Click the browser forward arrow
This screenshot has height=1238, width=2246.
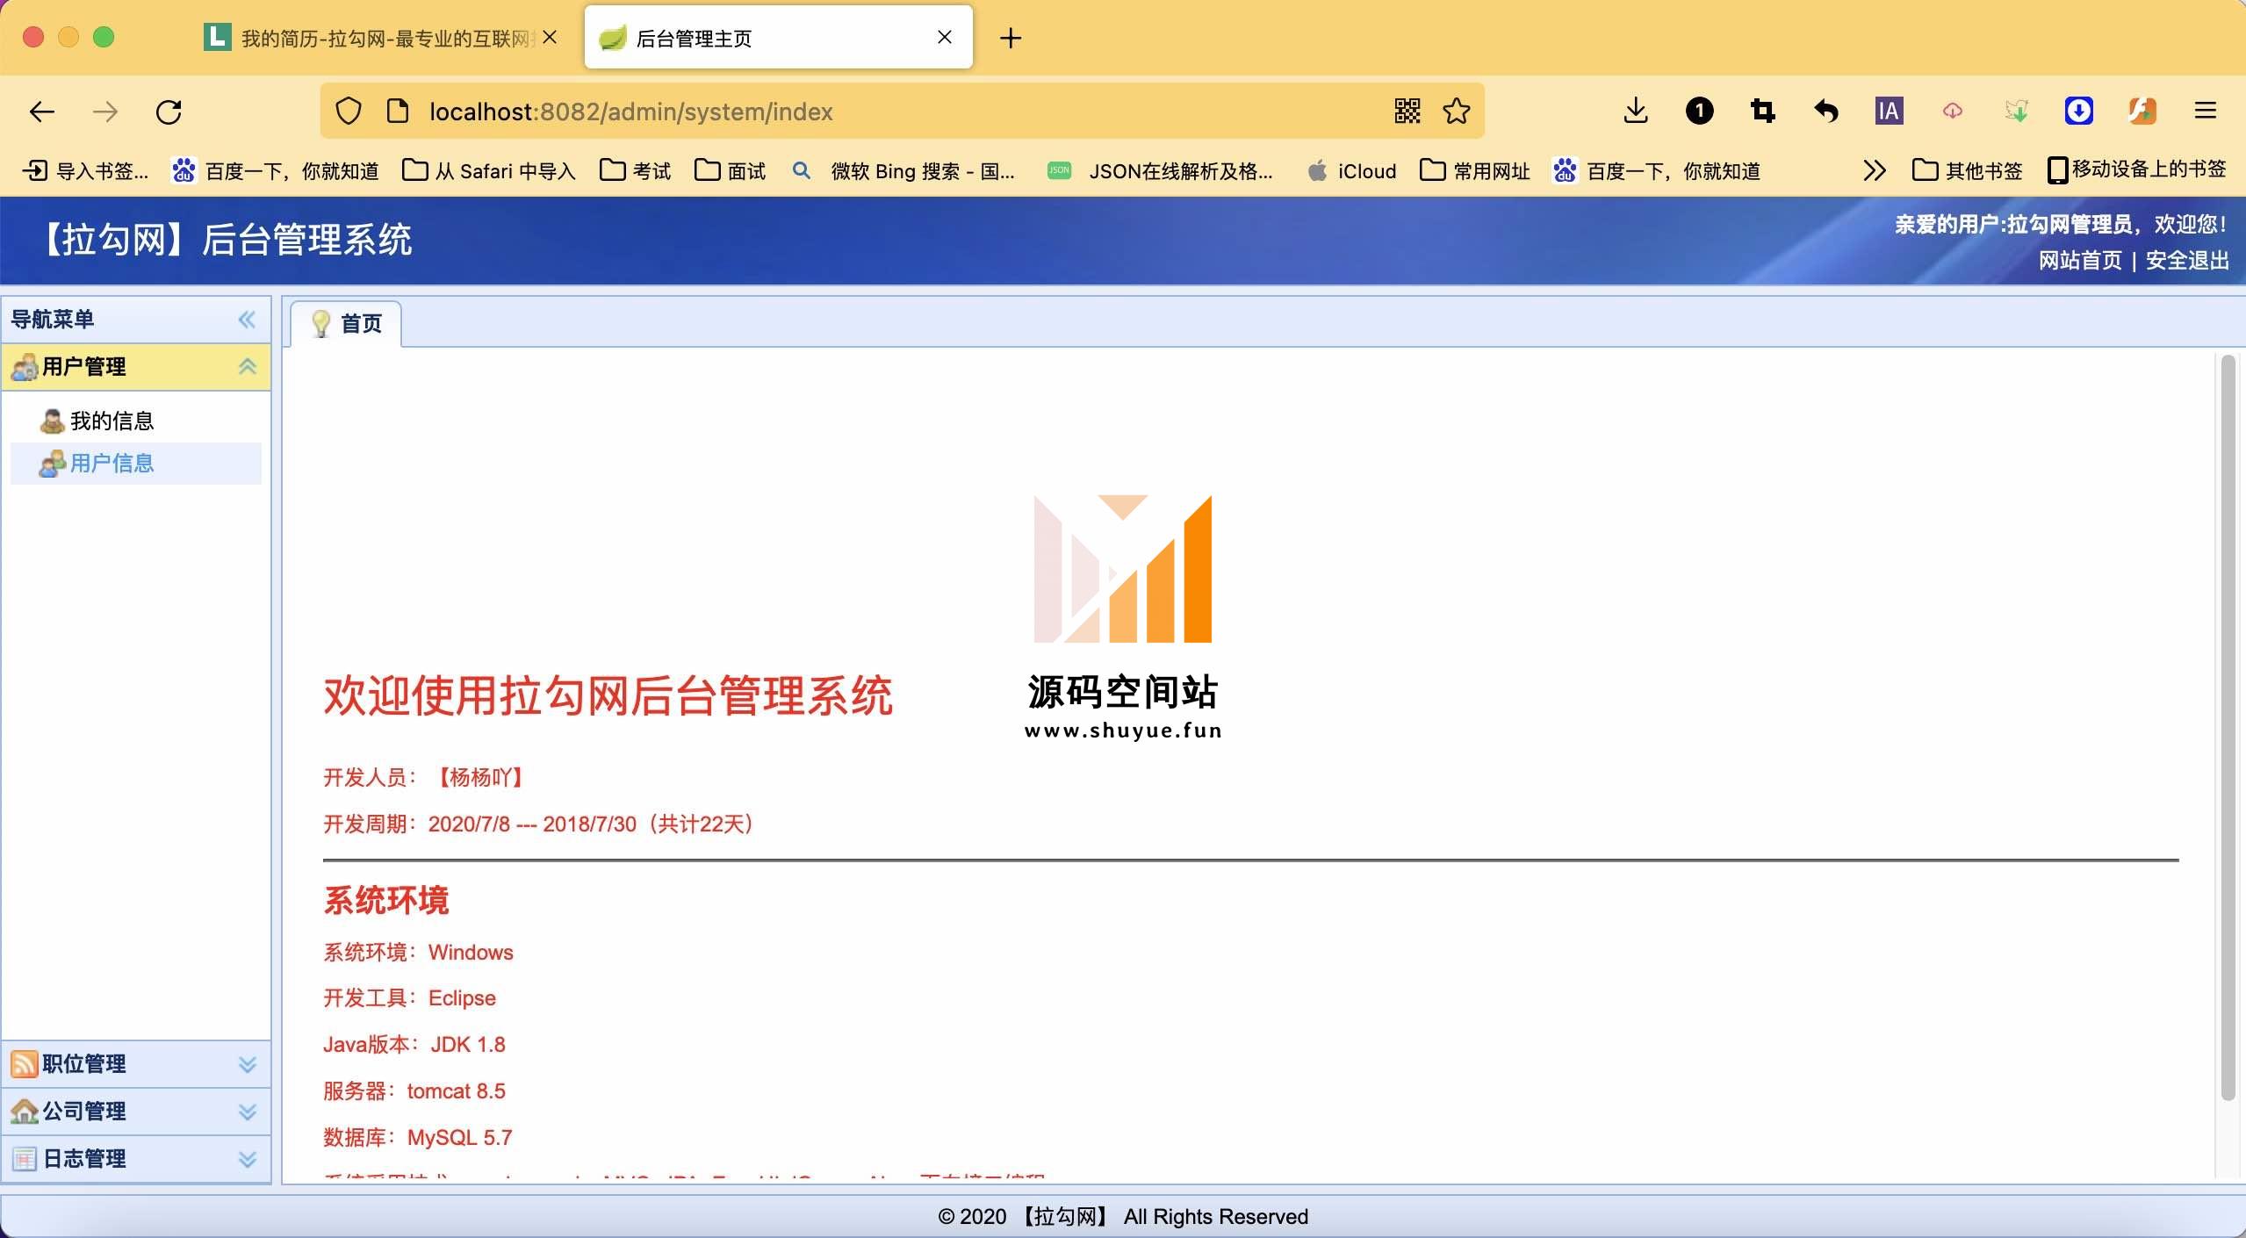pos(105,112)
